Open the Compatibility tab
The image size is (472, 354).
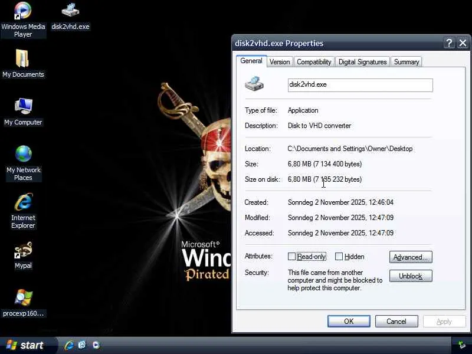(x=314, y=62)
